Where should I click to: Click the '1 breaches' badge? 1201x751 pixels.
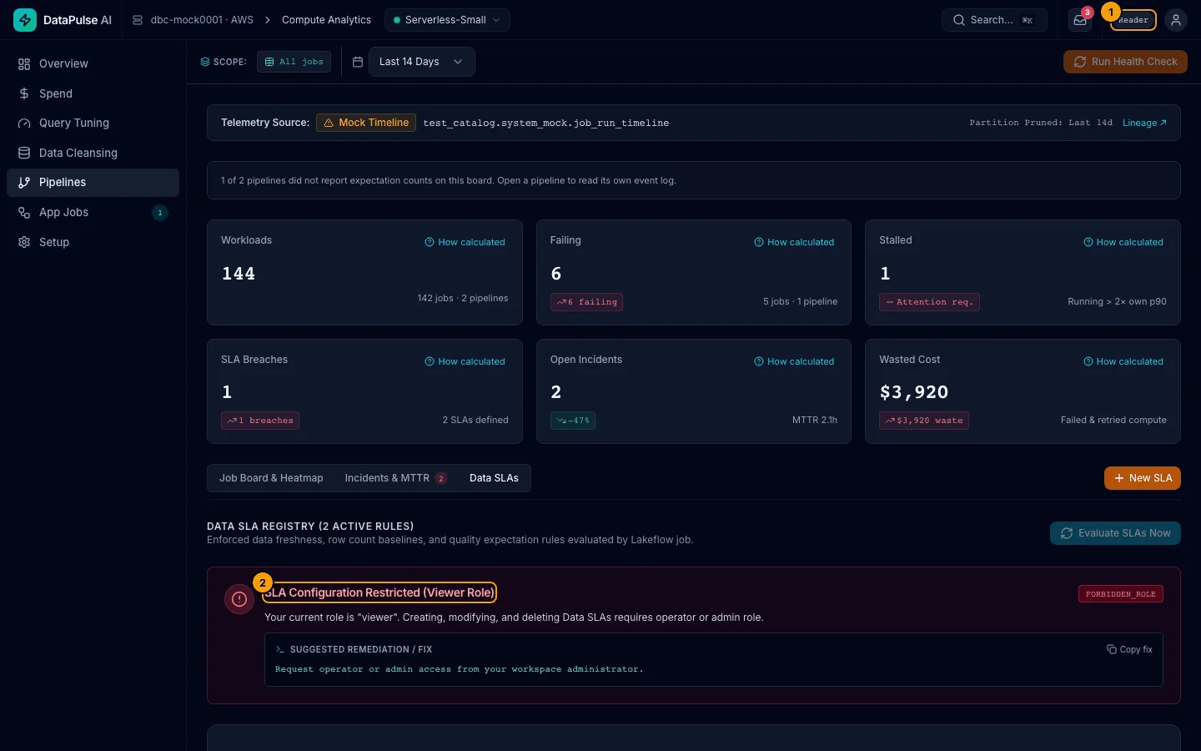pyautogui.click(x=260, y=421)
